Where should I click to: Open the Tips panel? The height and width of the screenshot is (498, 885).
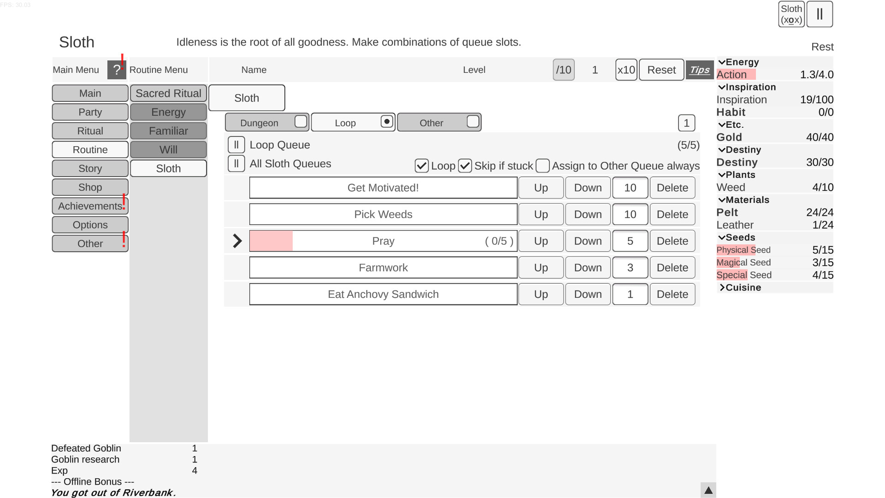[699, 70]
